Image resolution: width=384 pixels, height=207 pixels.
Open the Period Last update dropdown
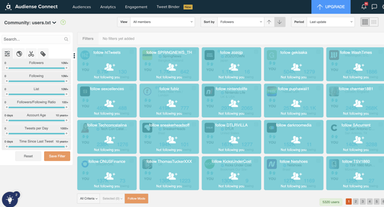point(330,22)
